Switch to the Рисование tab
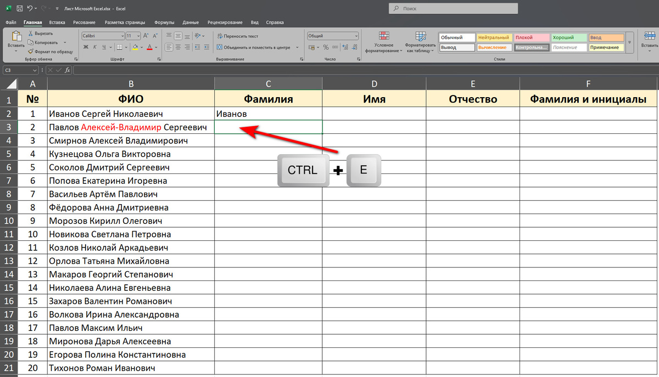Screen dimensions: 659x377 pyautogui.click(x=84, y=22)
